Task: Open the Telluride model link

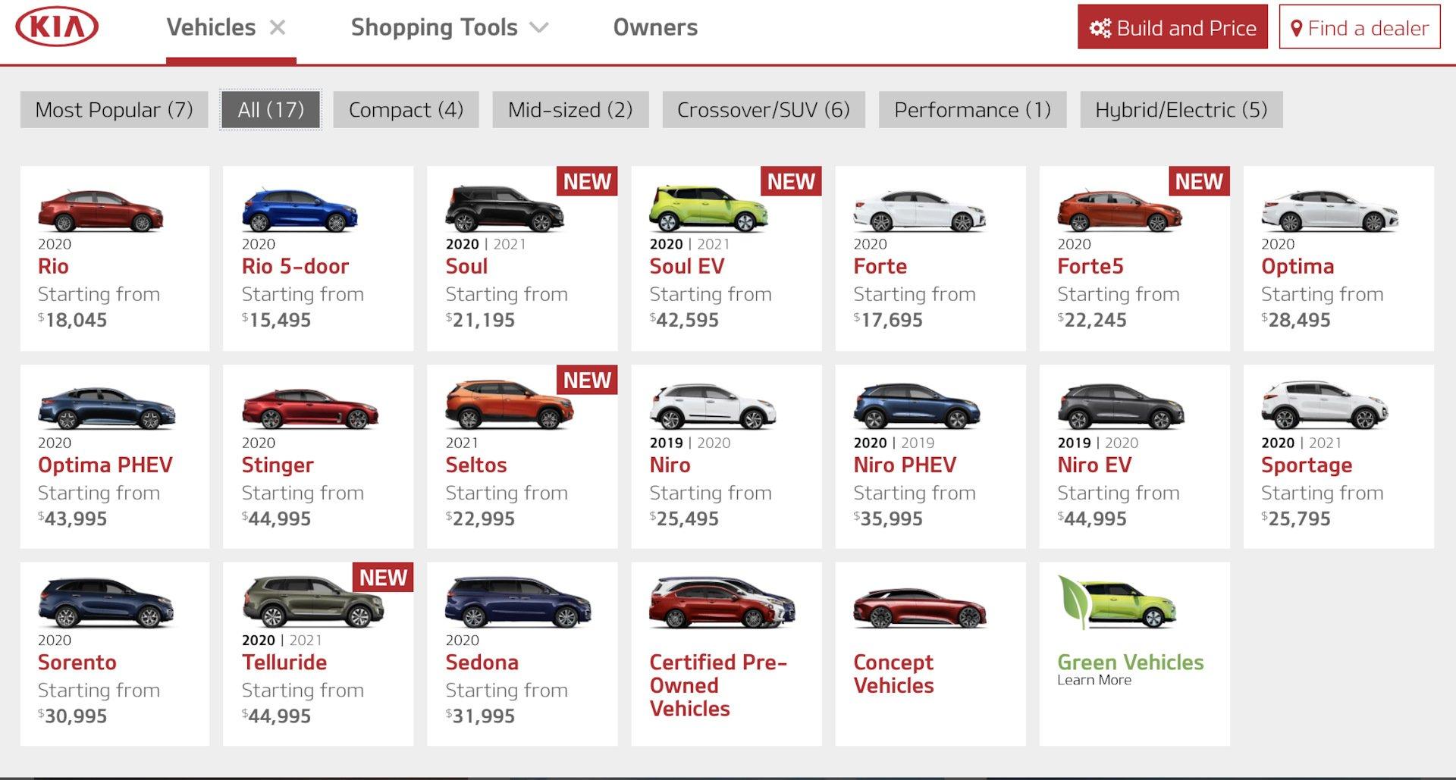Action: tap(284, 663)
